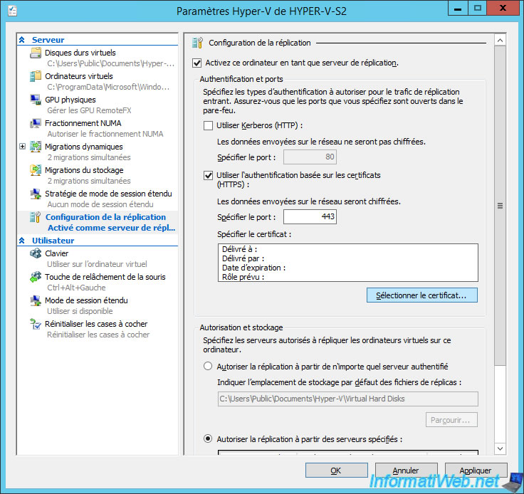Click the Kerberos port field showing 80
Viewport: 524px width, 494px height.
[x=310, y=157]
